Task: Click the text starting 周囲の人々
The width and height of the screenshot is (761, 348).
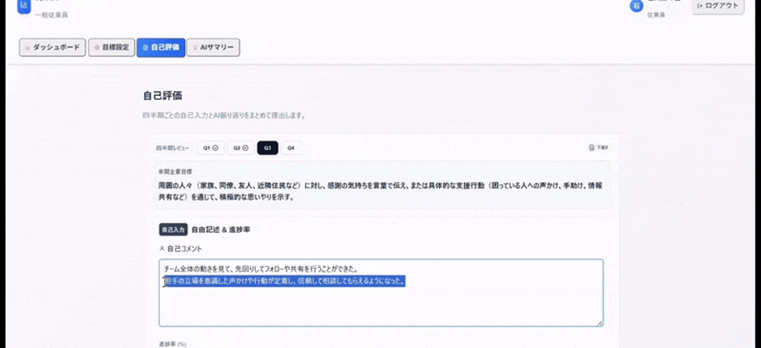Action: pos(380,192)
